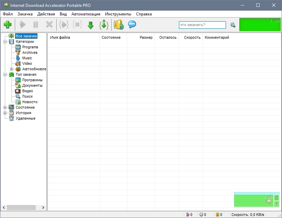Screen dimensions: 282x218
Task: Select Программы under Топ закачек
Action: click(x=32, y=80)
